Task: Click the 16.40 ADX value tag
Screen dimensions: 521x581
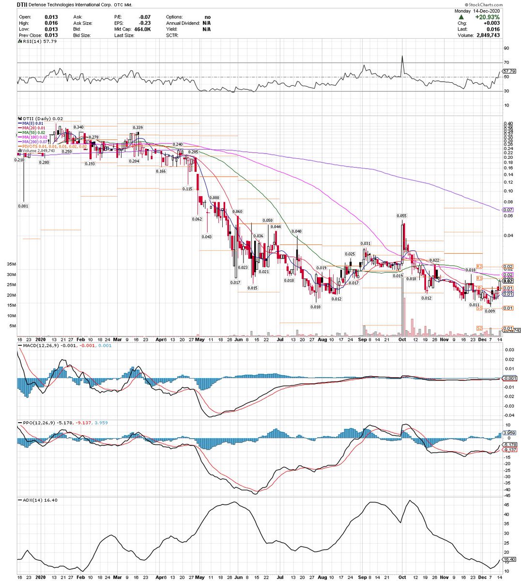Action: tap(508, 559)
